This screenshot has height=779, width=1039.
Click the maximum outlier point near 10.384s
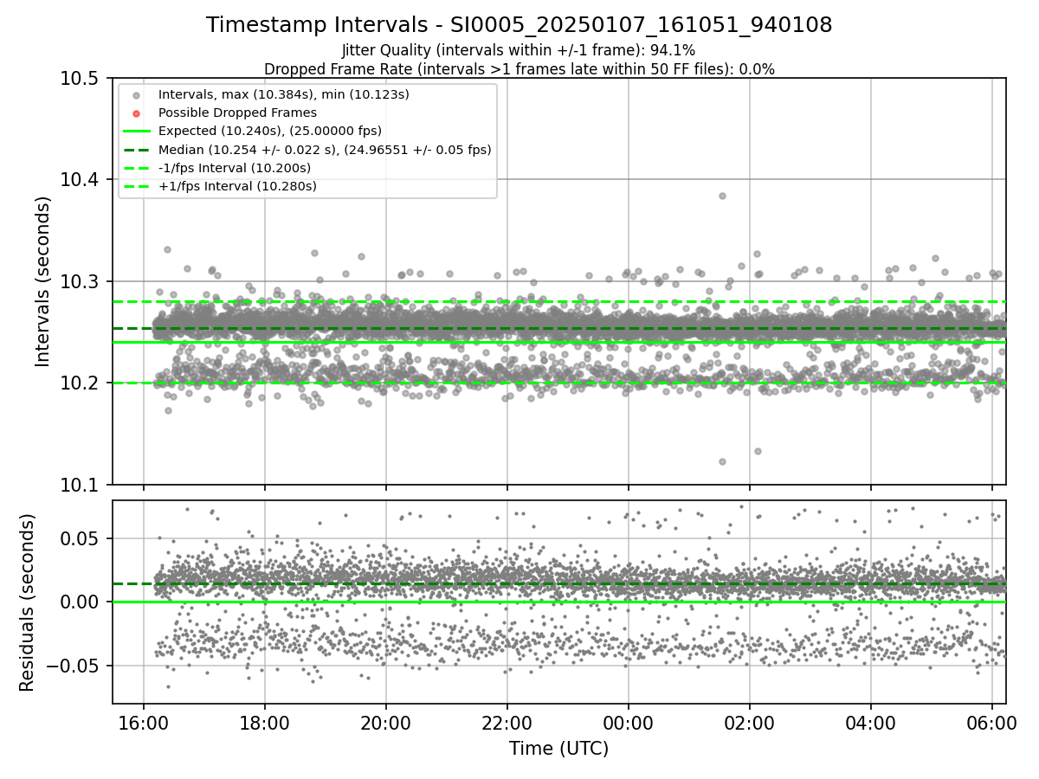[722, 196]
